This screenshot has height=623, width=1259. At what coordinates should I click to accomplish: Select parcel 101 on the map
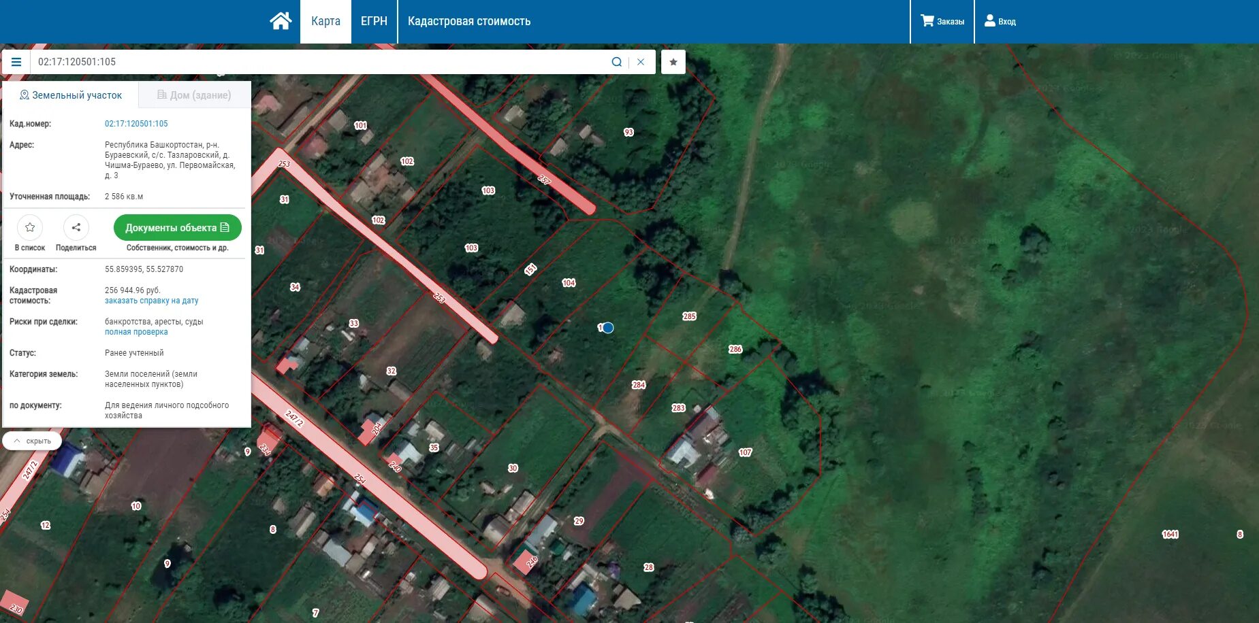pyautogui.click(x=360, y=125)
